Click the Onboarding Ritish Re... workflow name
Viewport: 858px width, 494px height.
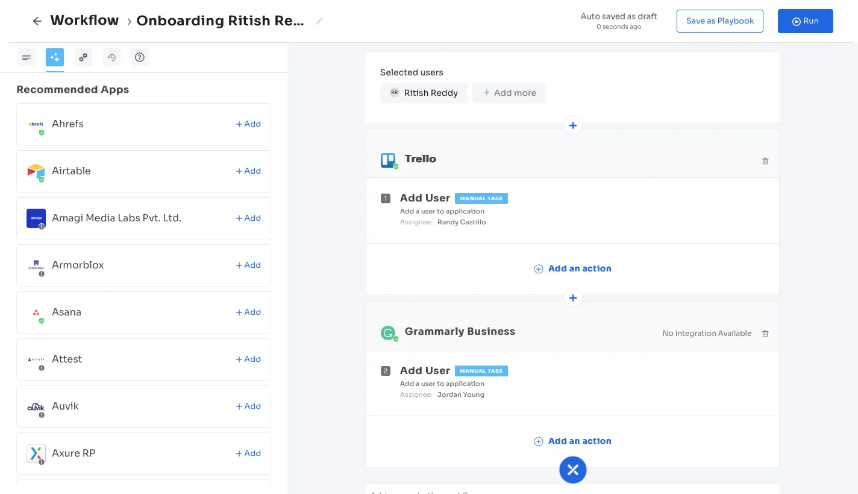(x=220, y=21)
